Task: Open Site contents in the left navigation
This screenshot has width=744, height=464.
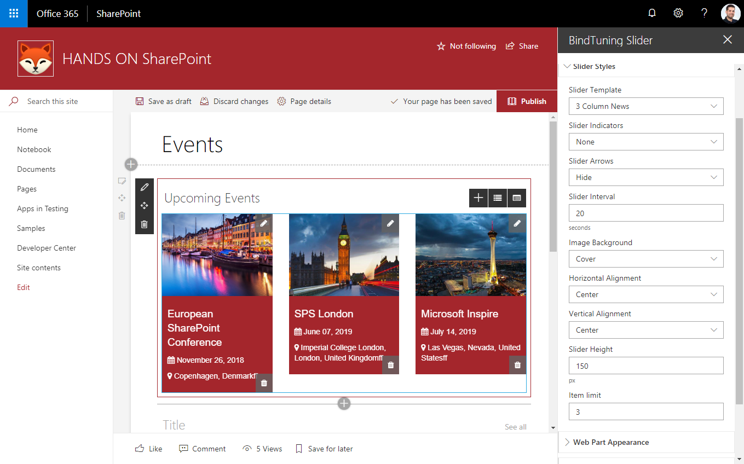Action: [39, 268]
